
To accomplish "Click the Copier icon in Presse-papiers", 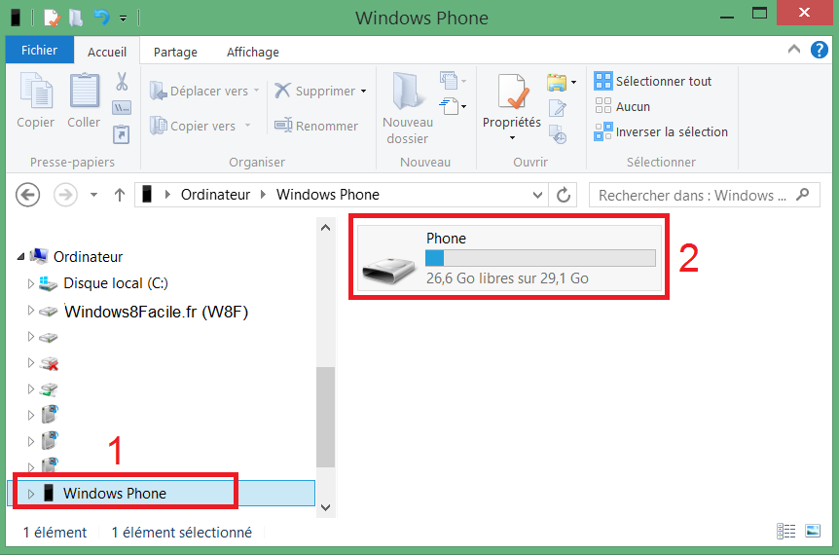I will pyautogui.click(x=36, y=91).
